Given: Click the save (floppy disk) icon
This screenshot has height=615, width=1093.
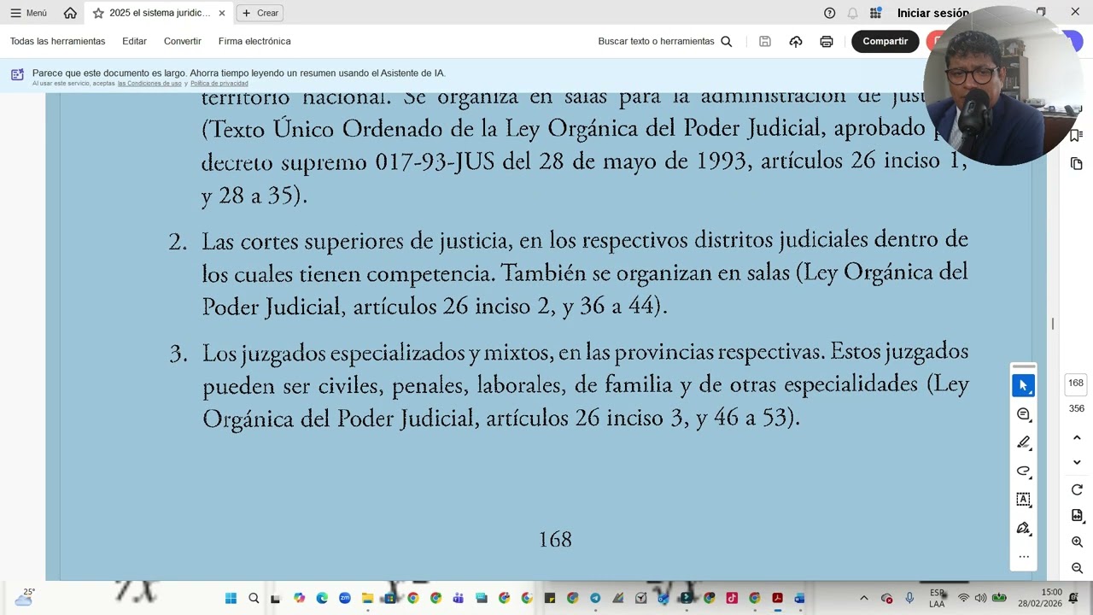Looking at the screenshot, I should click(x=765, y=41).
